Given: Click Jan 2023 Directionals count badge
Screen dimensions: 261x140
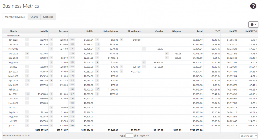Looking at the screenshot, I should click(x=121, y=40).
